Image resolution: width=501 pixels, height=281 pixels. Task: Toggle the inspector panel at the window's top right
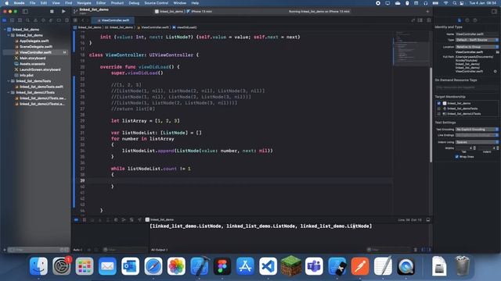click(494, 11)
